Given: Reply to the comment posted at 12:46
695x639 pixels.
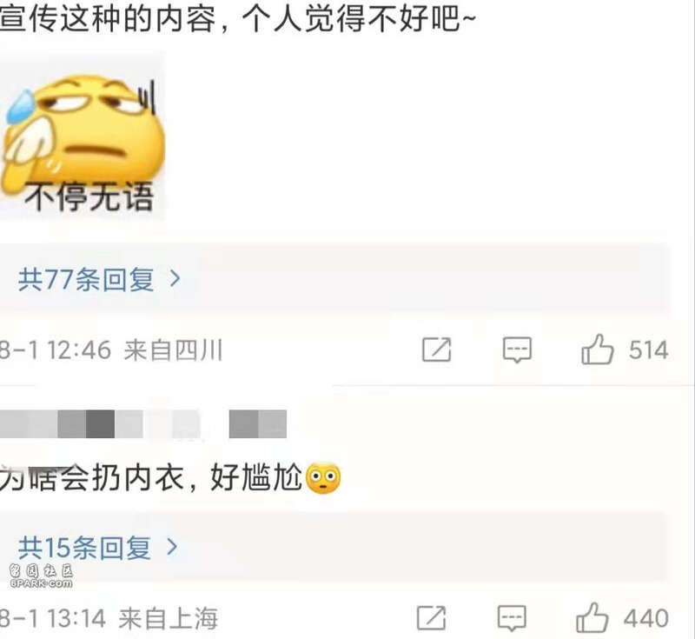Looking at the screenshot, I should point(517,349).
